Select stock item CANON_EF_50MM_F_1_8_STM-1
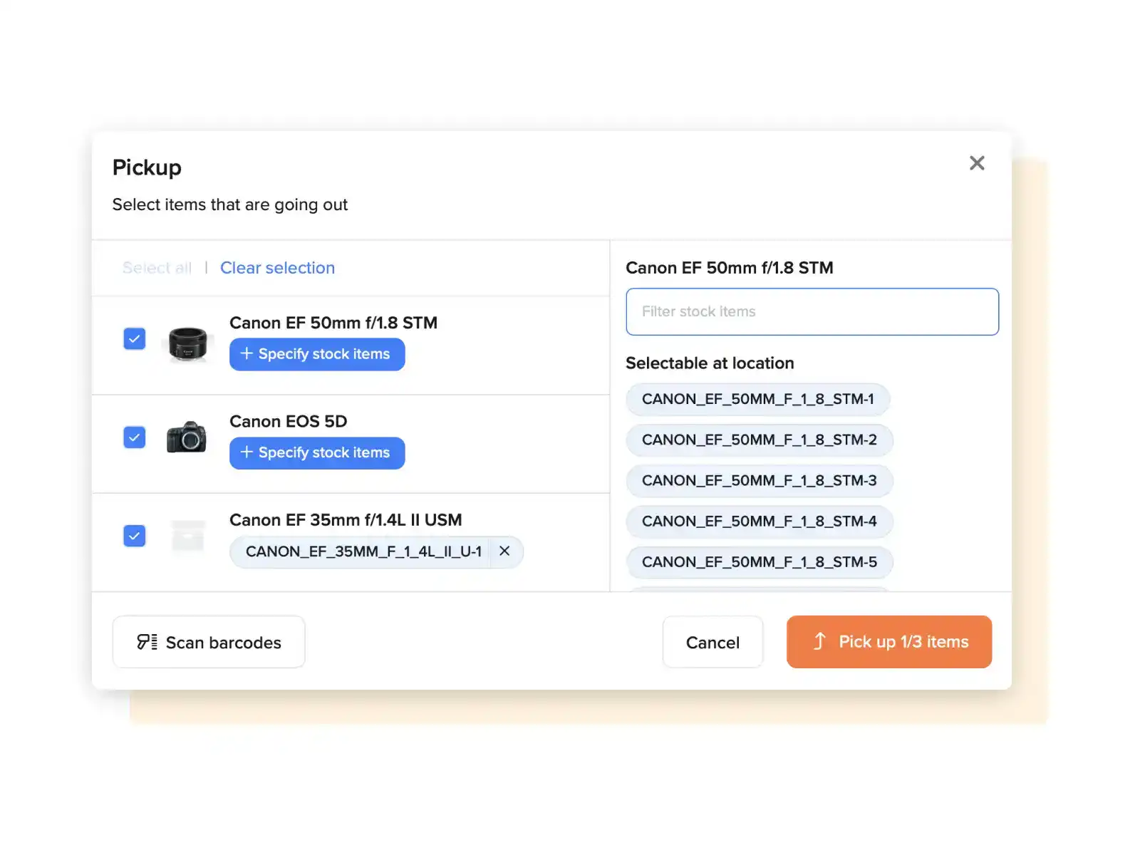Screen dimensions: 1140x855 [757, 400]
